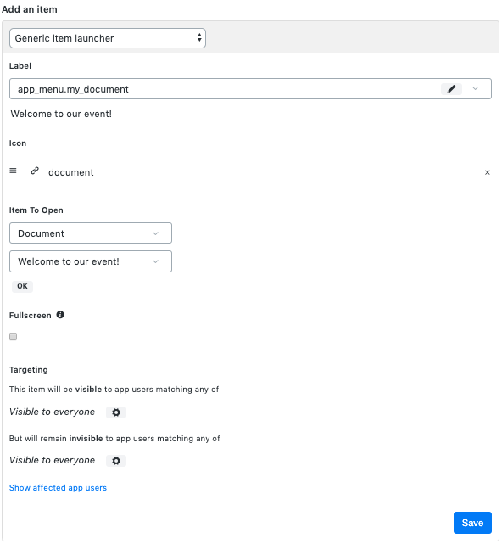Image resolution: width=502 pixels, height=544 pixels.
Task: Click the second Visible to everyone text
Action: [52, 460]
